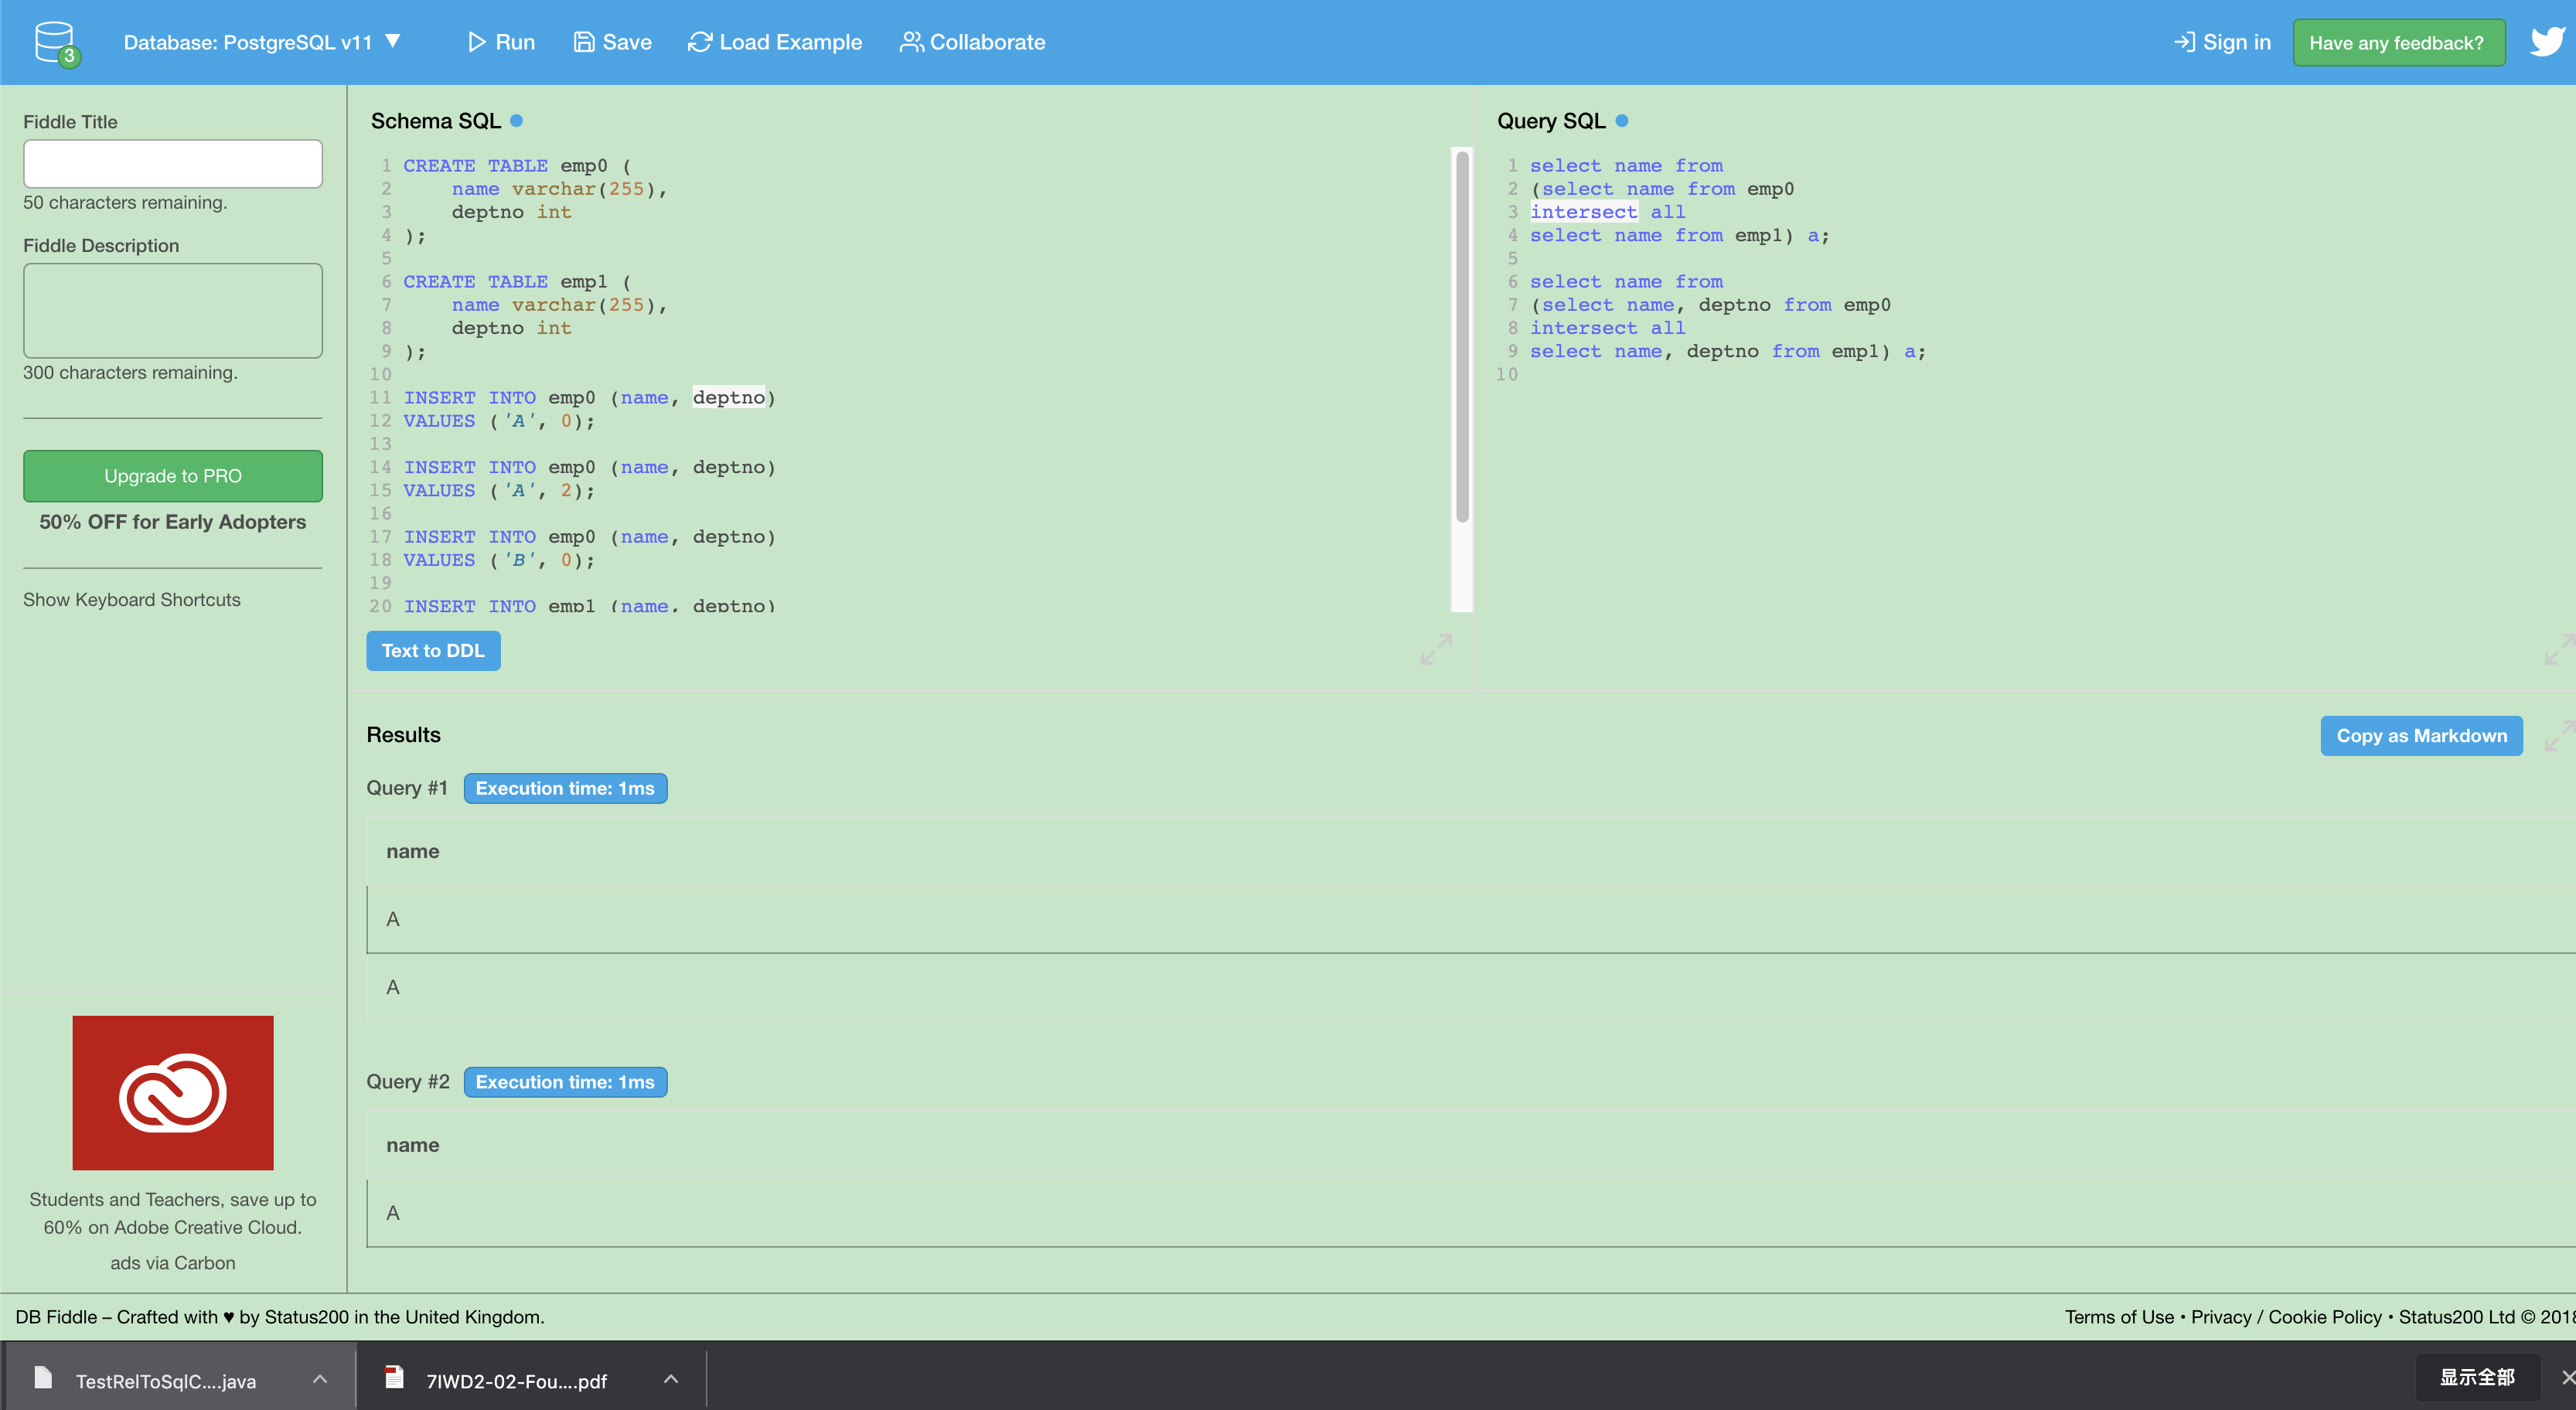Expand the TestRelToSqlC java download menu

click(x=320, y=1379)
